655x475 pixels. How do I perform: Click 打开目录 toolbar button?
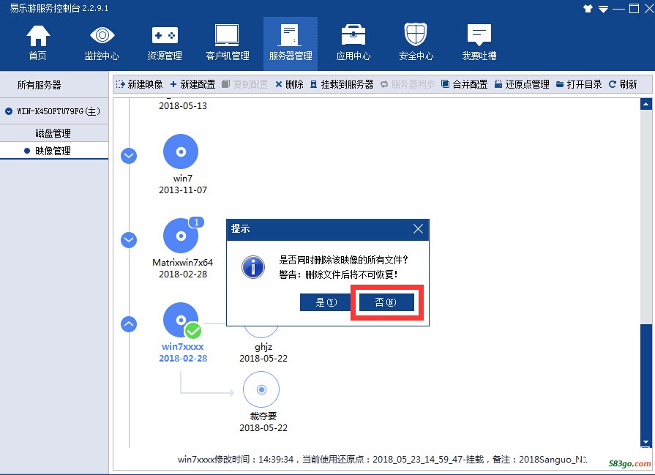coord(579,84)
